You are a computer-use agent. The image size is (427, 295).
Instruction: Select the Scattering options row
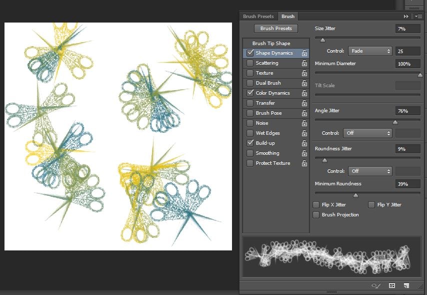click(x=276, y=63)
